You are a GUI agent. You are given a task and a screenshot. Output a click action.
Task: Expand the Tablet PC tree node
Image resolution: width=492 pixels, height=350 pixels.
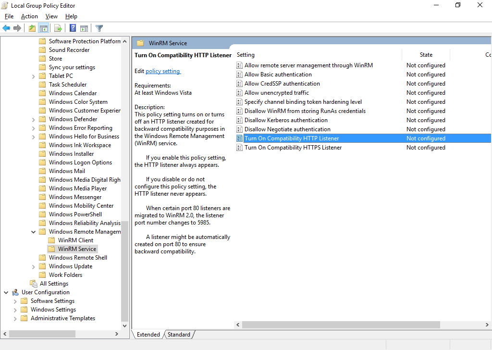click(x=33, y=76)
